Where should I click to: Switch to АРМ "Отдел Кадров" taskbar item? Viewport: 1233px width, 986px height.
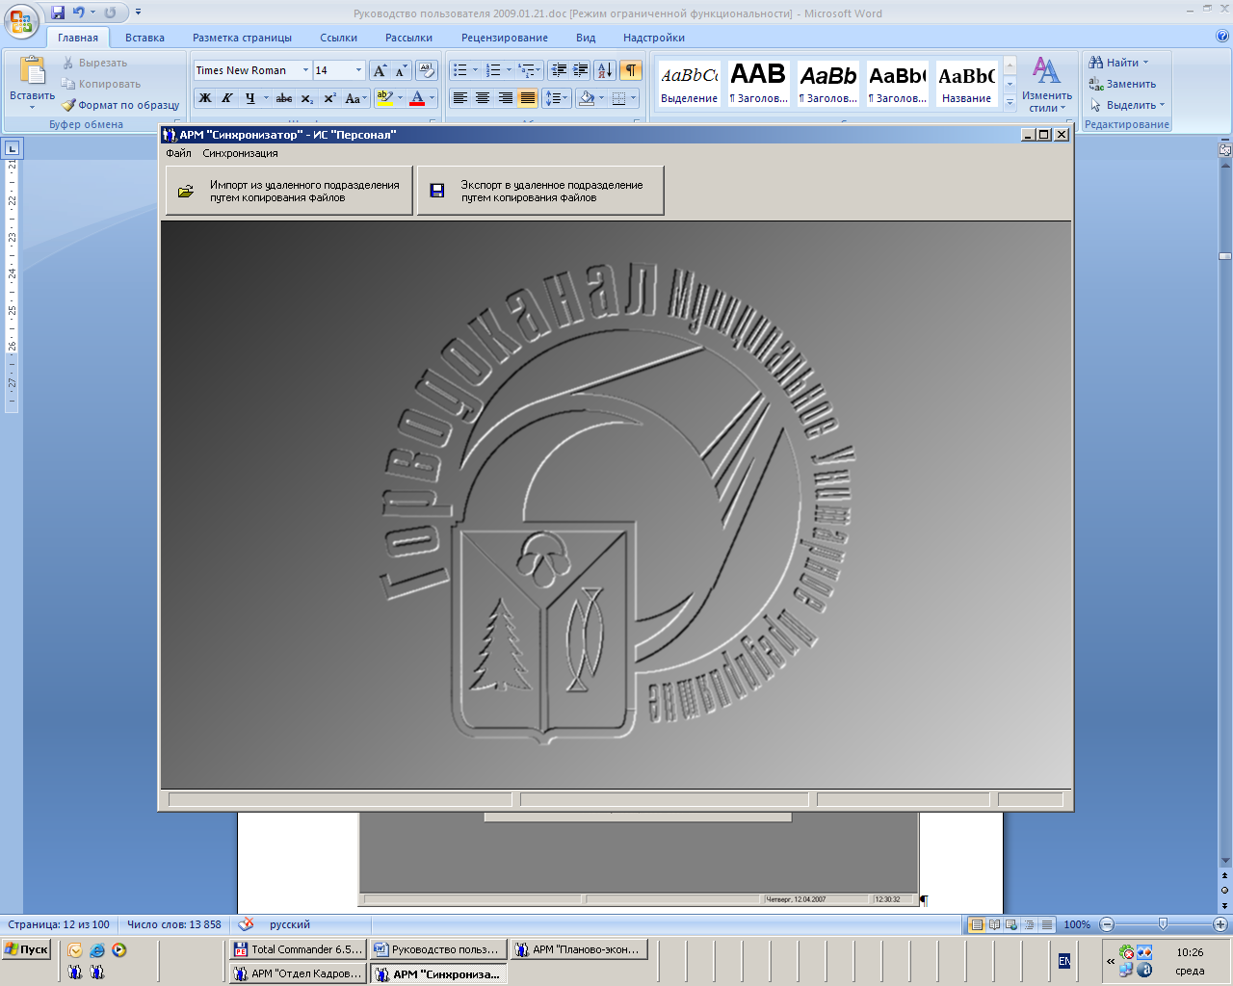click(298, 973)
